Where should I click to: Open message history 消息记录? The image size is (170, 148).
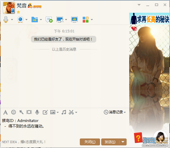point(113,112)
